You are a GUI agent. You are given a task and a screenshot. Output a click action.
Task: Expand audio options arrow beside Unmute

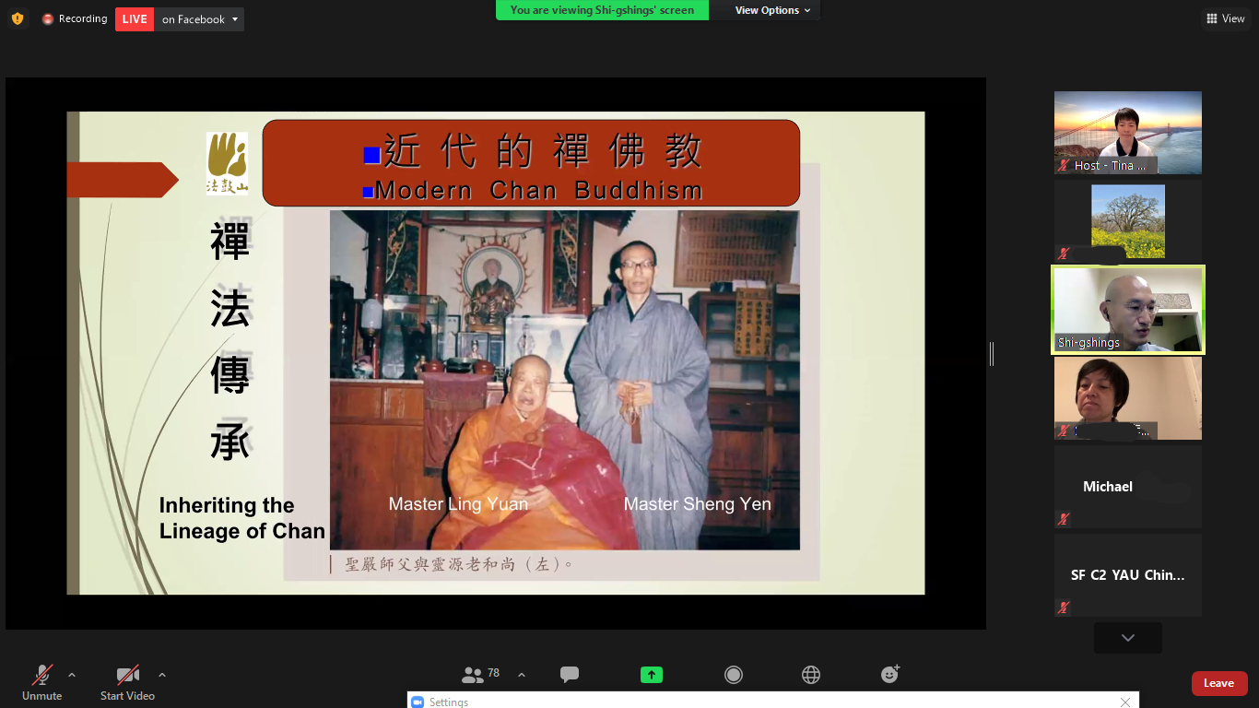pos(72,675)
